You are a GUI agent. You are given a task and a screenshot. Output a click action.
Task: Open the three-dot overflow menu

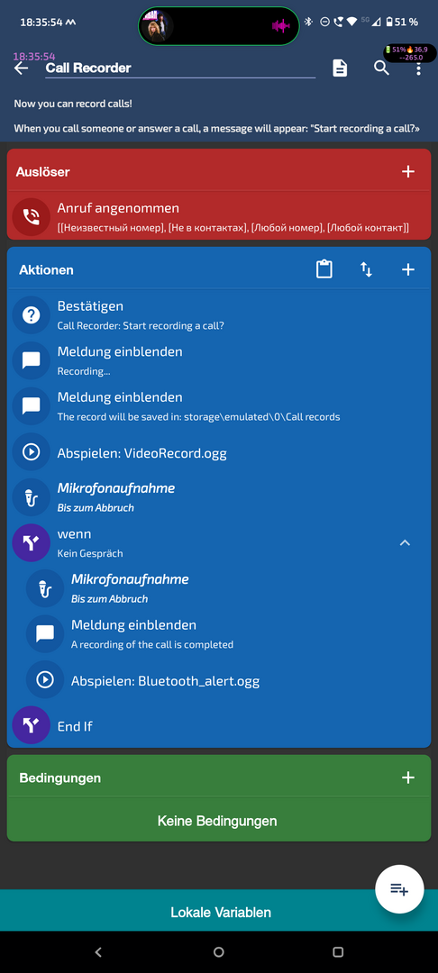click(419, 68)
